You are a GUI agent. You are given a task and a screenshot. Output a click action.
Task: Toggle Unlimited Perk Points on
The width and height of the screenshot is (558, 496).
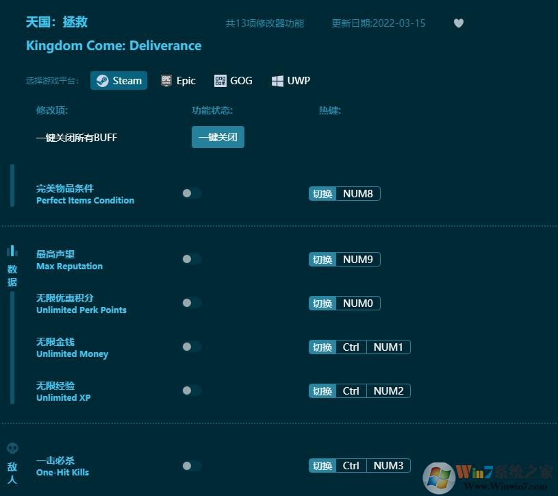click(x=191, y=303)
